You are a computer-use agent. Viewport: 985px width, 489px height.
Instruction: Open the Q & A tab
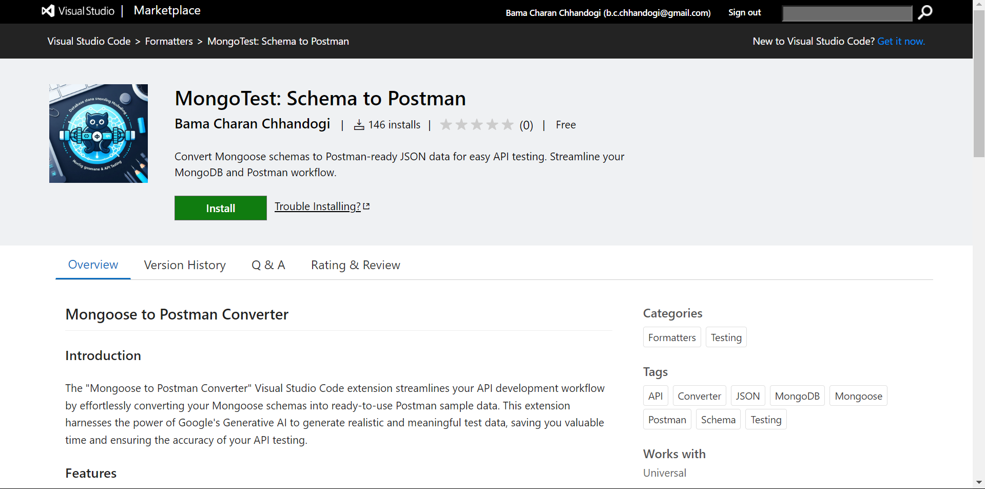tap(268, 265)
